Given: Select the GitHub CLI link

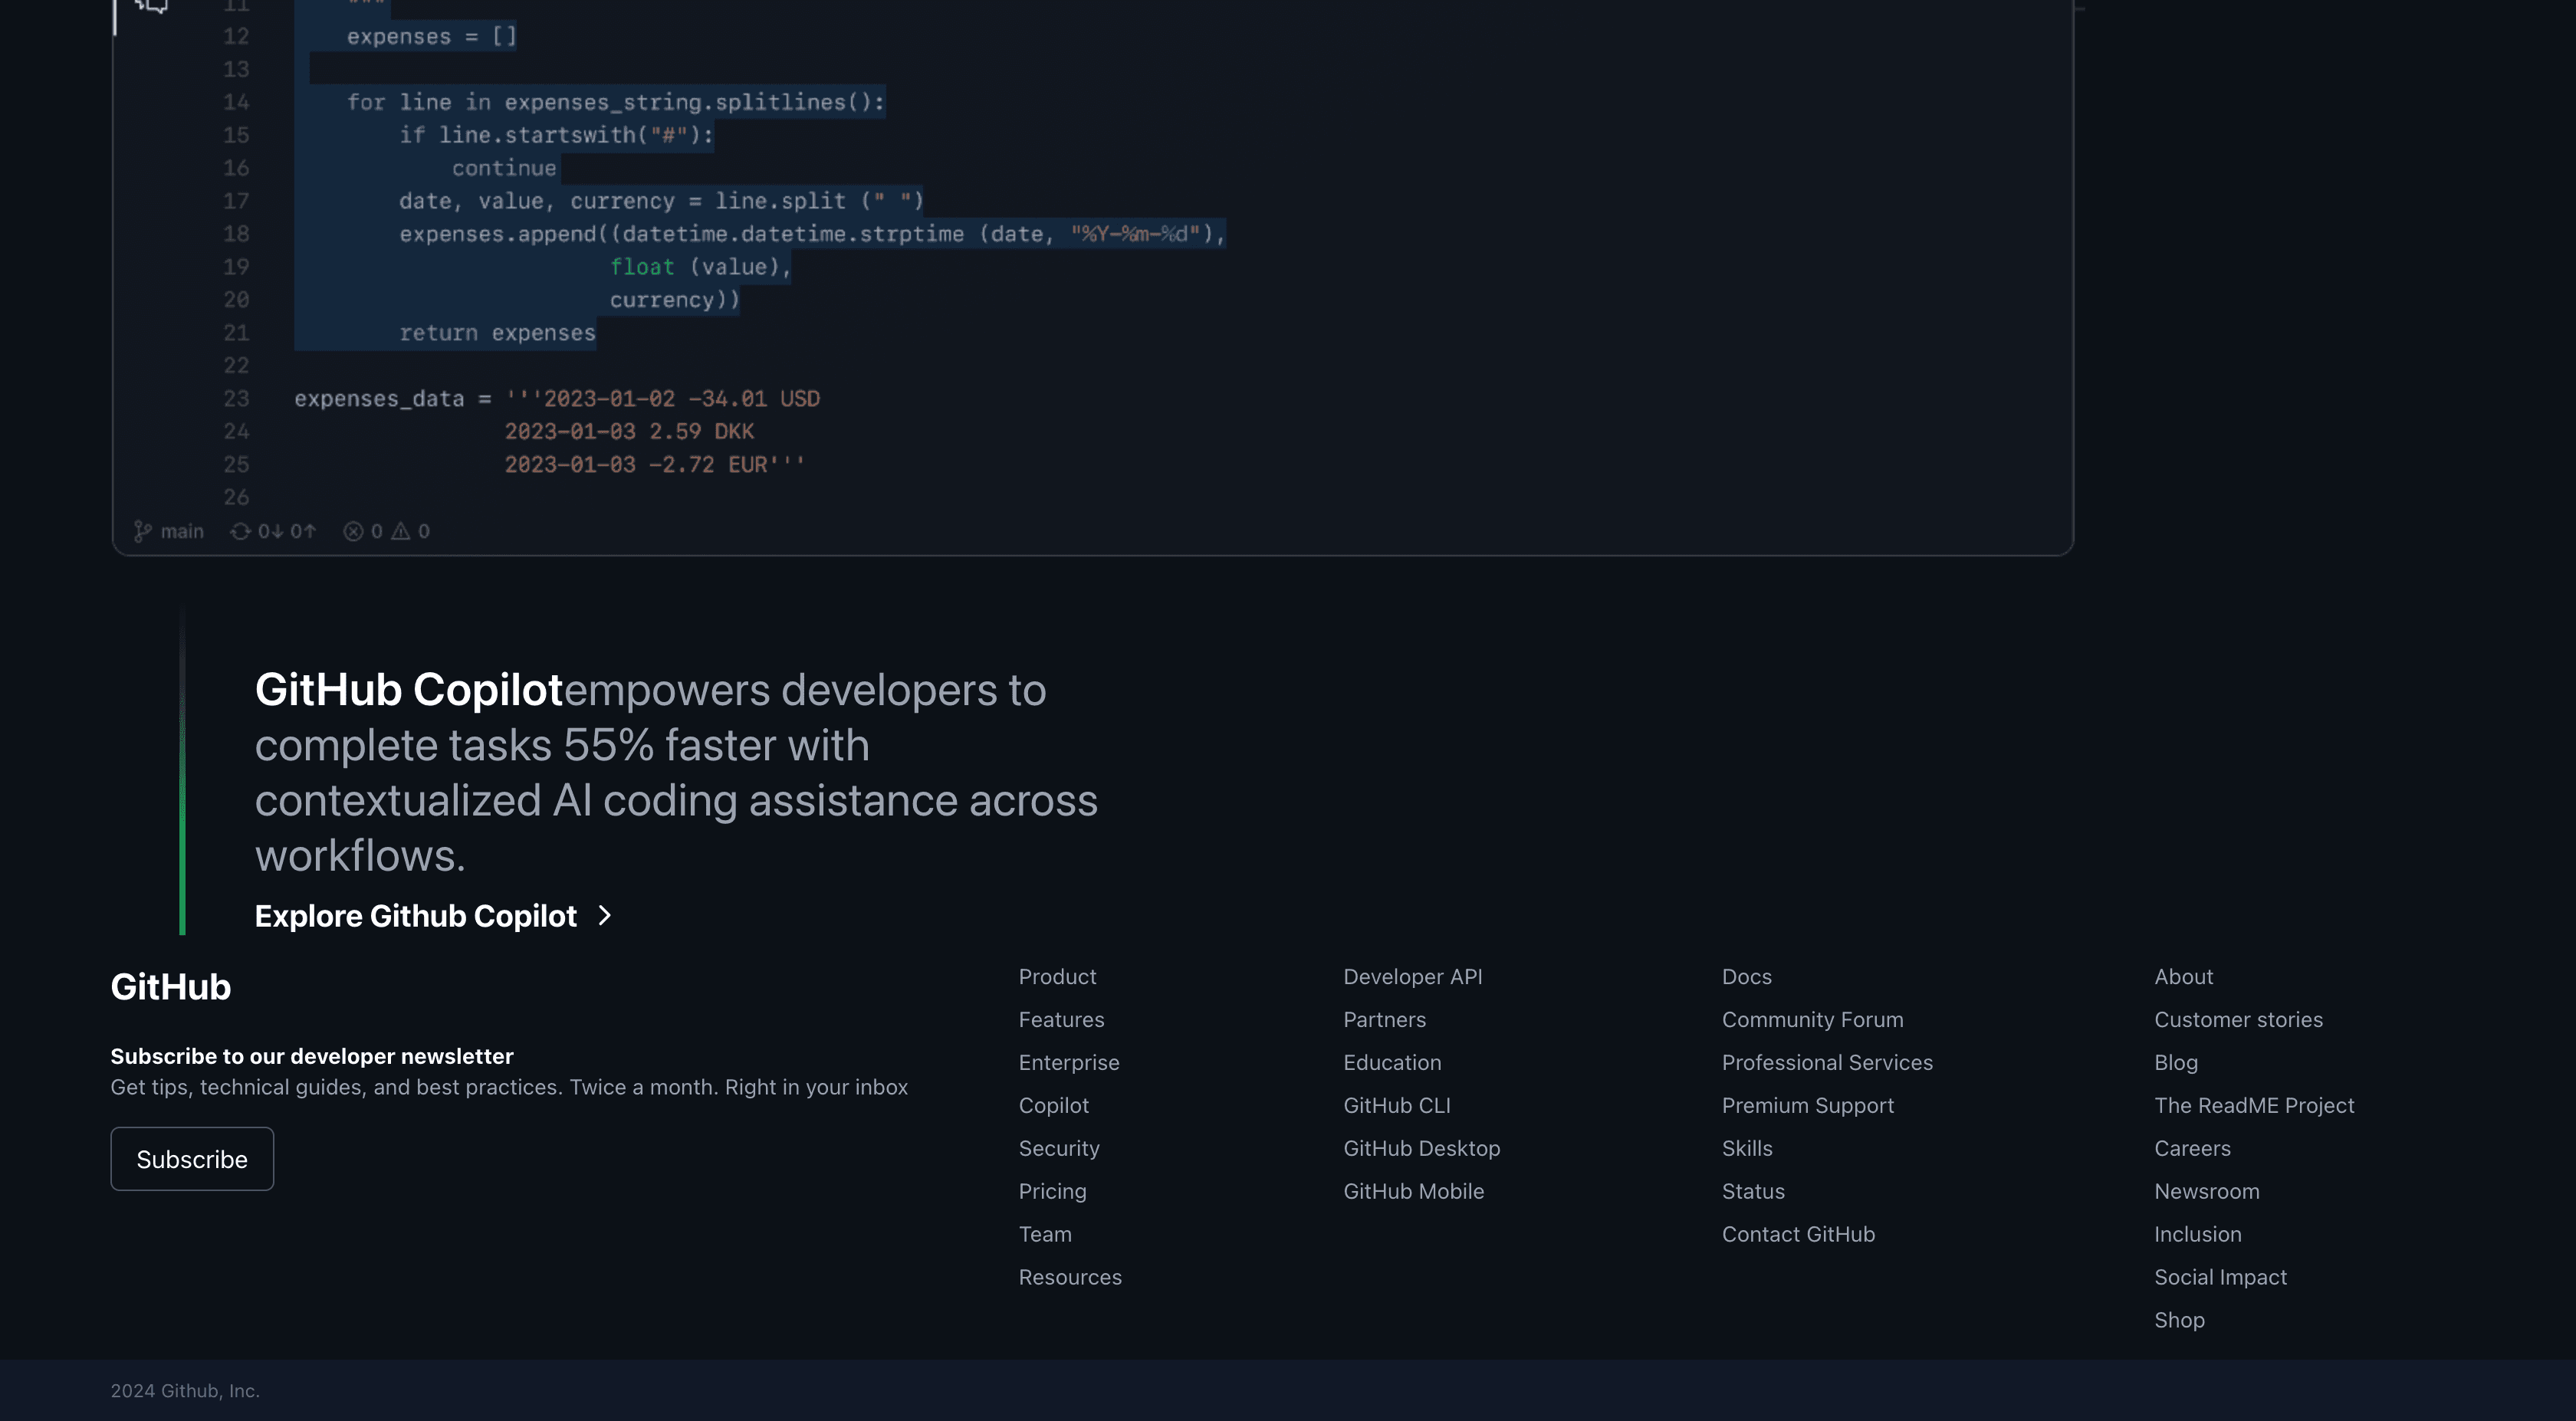Looking at the screenshot, I should (x=1396, y=1106).
